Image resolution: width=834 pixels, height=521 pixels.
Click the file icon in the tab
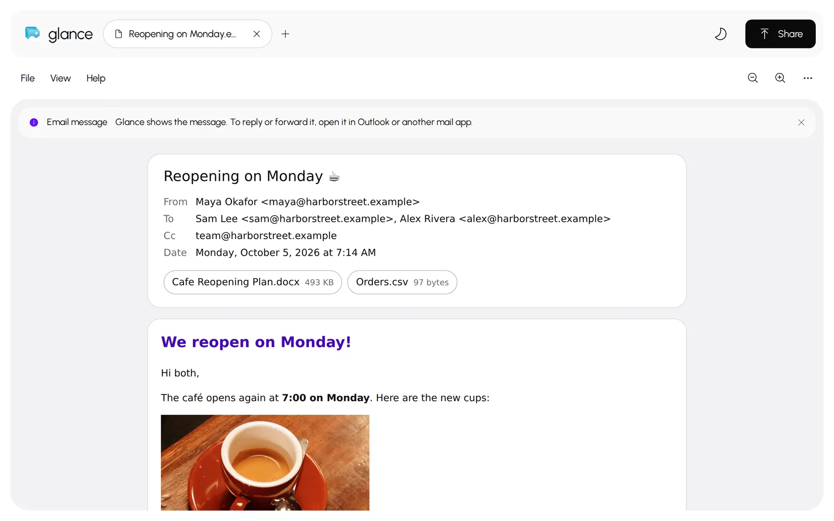click(118, 34)
